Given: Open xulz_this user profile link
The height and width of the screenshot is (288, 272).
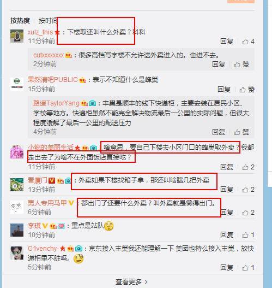Looking at the screenshot, I should coord(40,32).
